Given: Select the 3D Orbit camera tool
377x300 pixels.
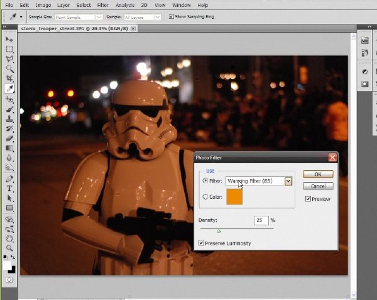Looking at the screenshot, I should click(x=9, y=229).
